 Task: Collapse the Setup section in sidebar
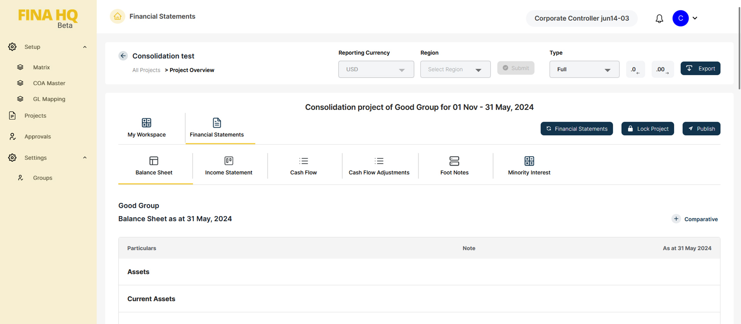coord(85,47)
